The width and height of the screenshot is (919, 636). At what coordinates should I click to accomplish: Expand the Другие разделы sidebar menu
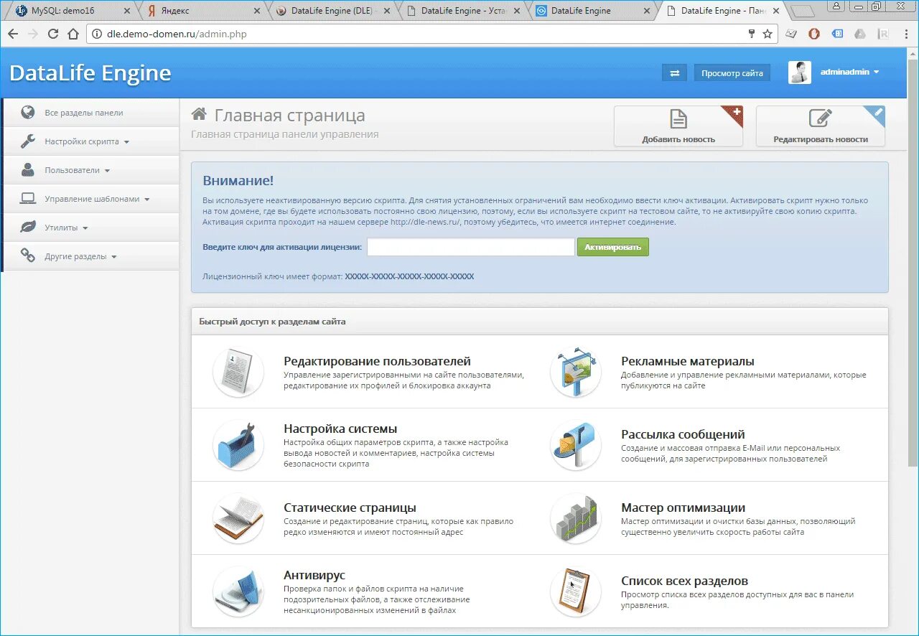click(x=90, y=256)
